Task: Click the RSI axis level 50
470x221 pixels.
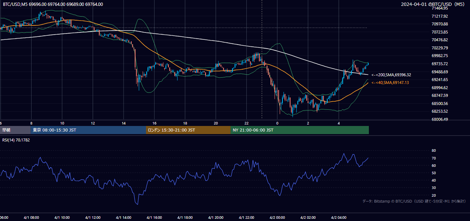Action: click(434, 173)
